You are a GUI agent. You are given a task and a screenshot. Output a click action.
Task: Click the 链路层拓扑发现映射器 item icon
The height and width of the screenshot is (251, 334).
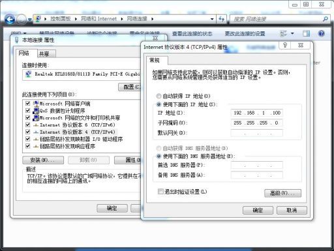pyautogui.click(x=36, y=140)
